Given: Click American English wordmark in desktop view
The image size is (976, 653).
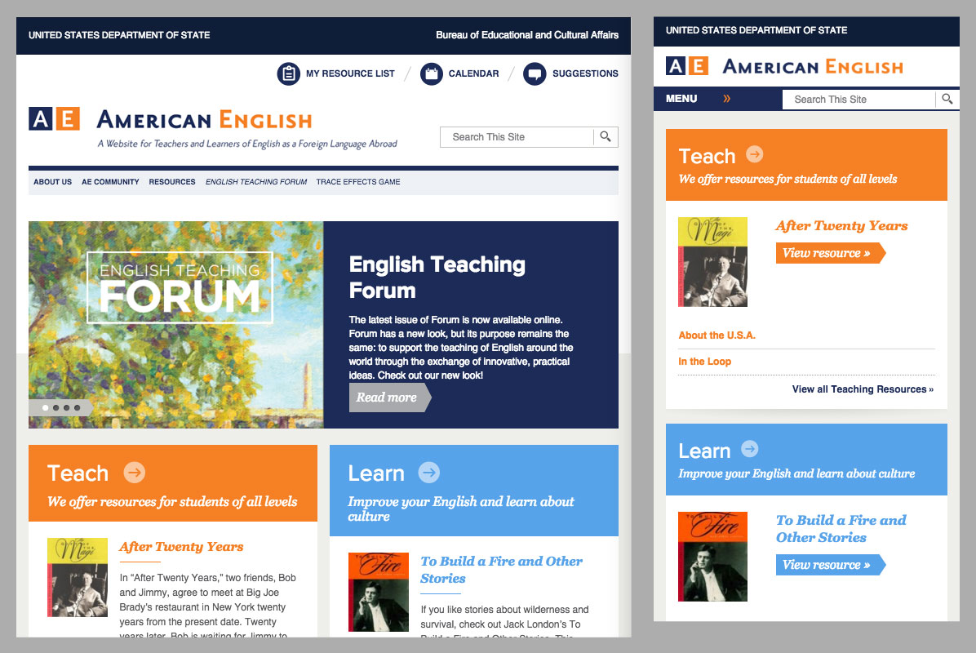Looking at the screenshot, I should (204, 119).
